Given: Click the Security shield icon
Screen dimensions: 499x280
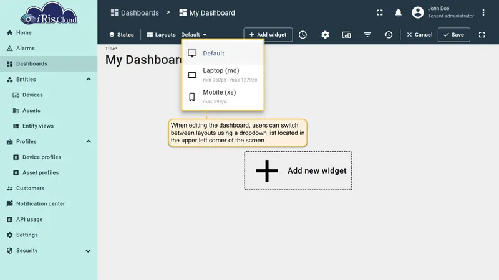Looking at the screenshot, I should 9,251.
